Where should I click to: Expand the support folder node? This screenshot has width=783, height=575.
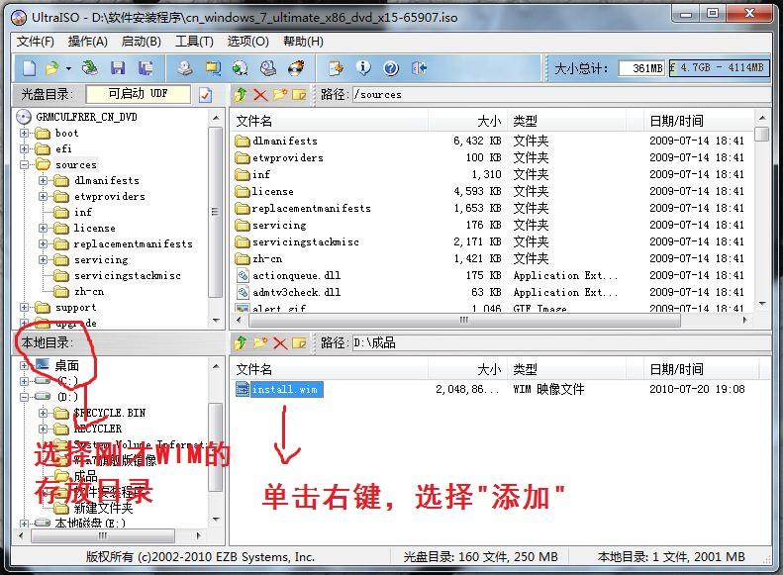pyautogui.click(x=24, y=308)
